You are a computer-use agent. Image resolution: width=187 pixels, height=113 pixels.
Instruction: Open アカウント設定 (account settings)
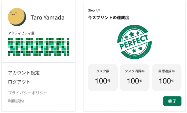point(24,73)
